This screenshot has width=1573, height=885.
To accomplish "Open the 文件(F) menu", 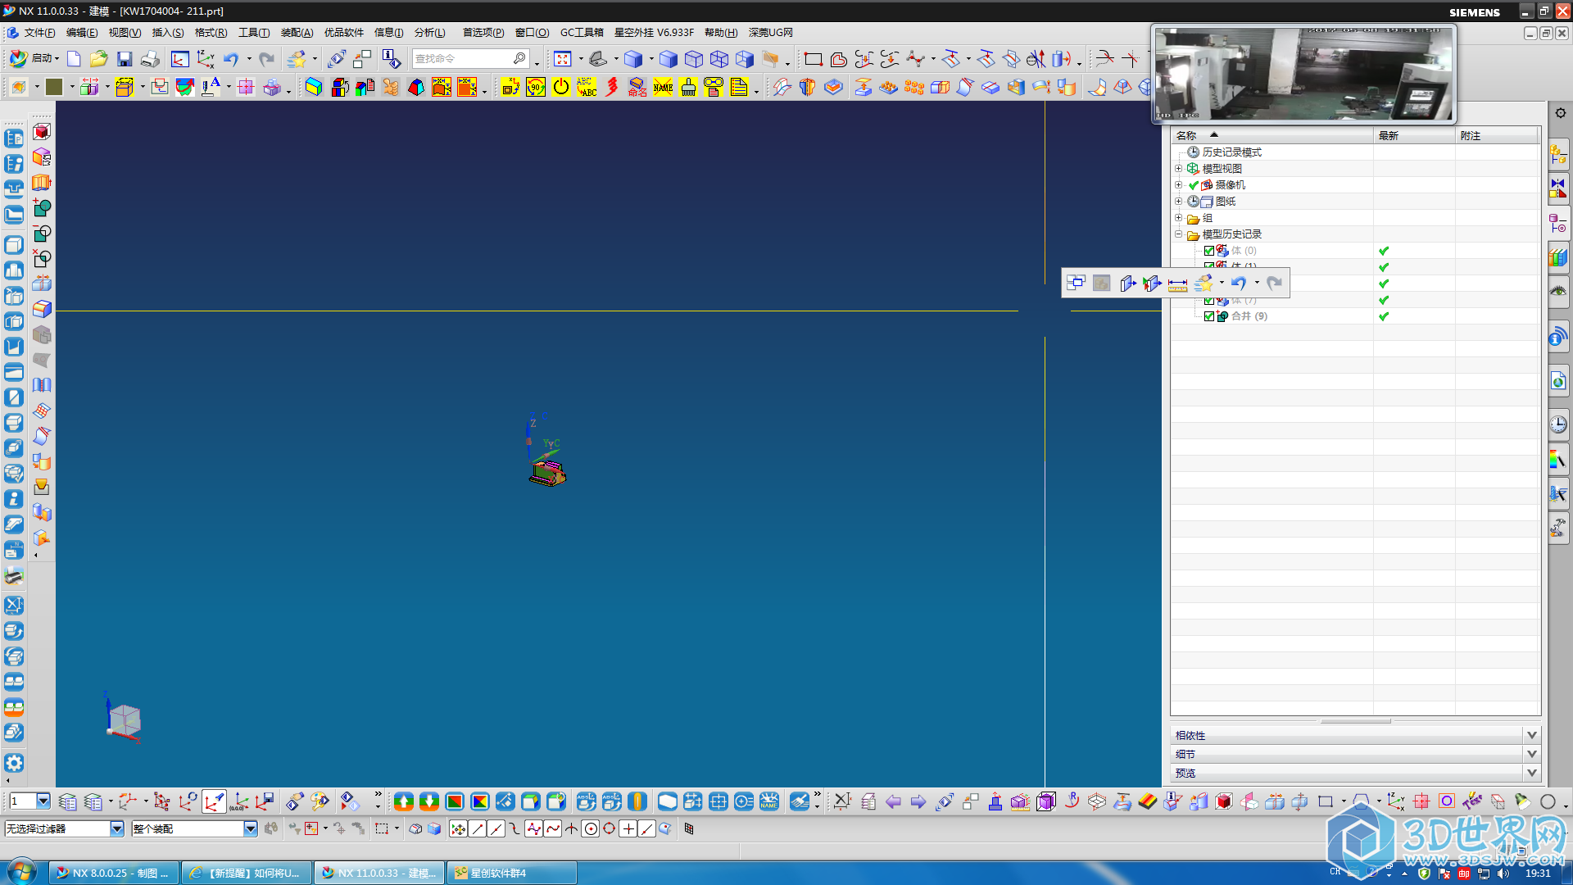I will click(x=39, y=33).
